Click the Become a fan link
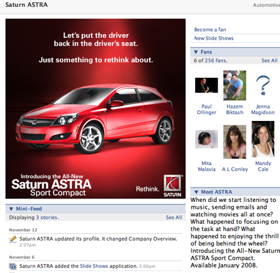The image size is (280, 273). (x=210, y=30)
